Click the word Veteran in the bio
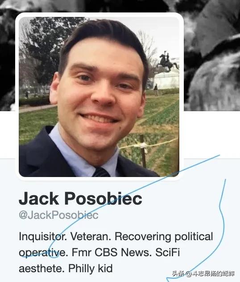This screenshot has height=282, width=240. [x=90, y=236]
